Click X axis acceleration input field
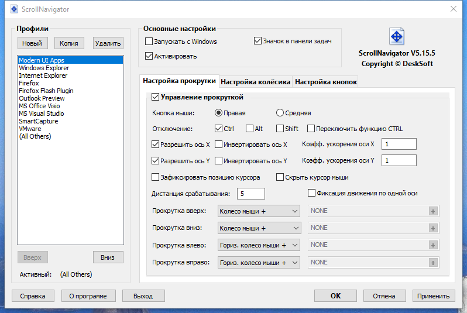Image resolution: width=467 pixels, height=313 pixels. pos(399,144)
